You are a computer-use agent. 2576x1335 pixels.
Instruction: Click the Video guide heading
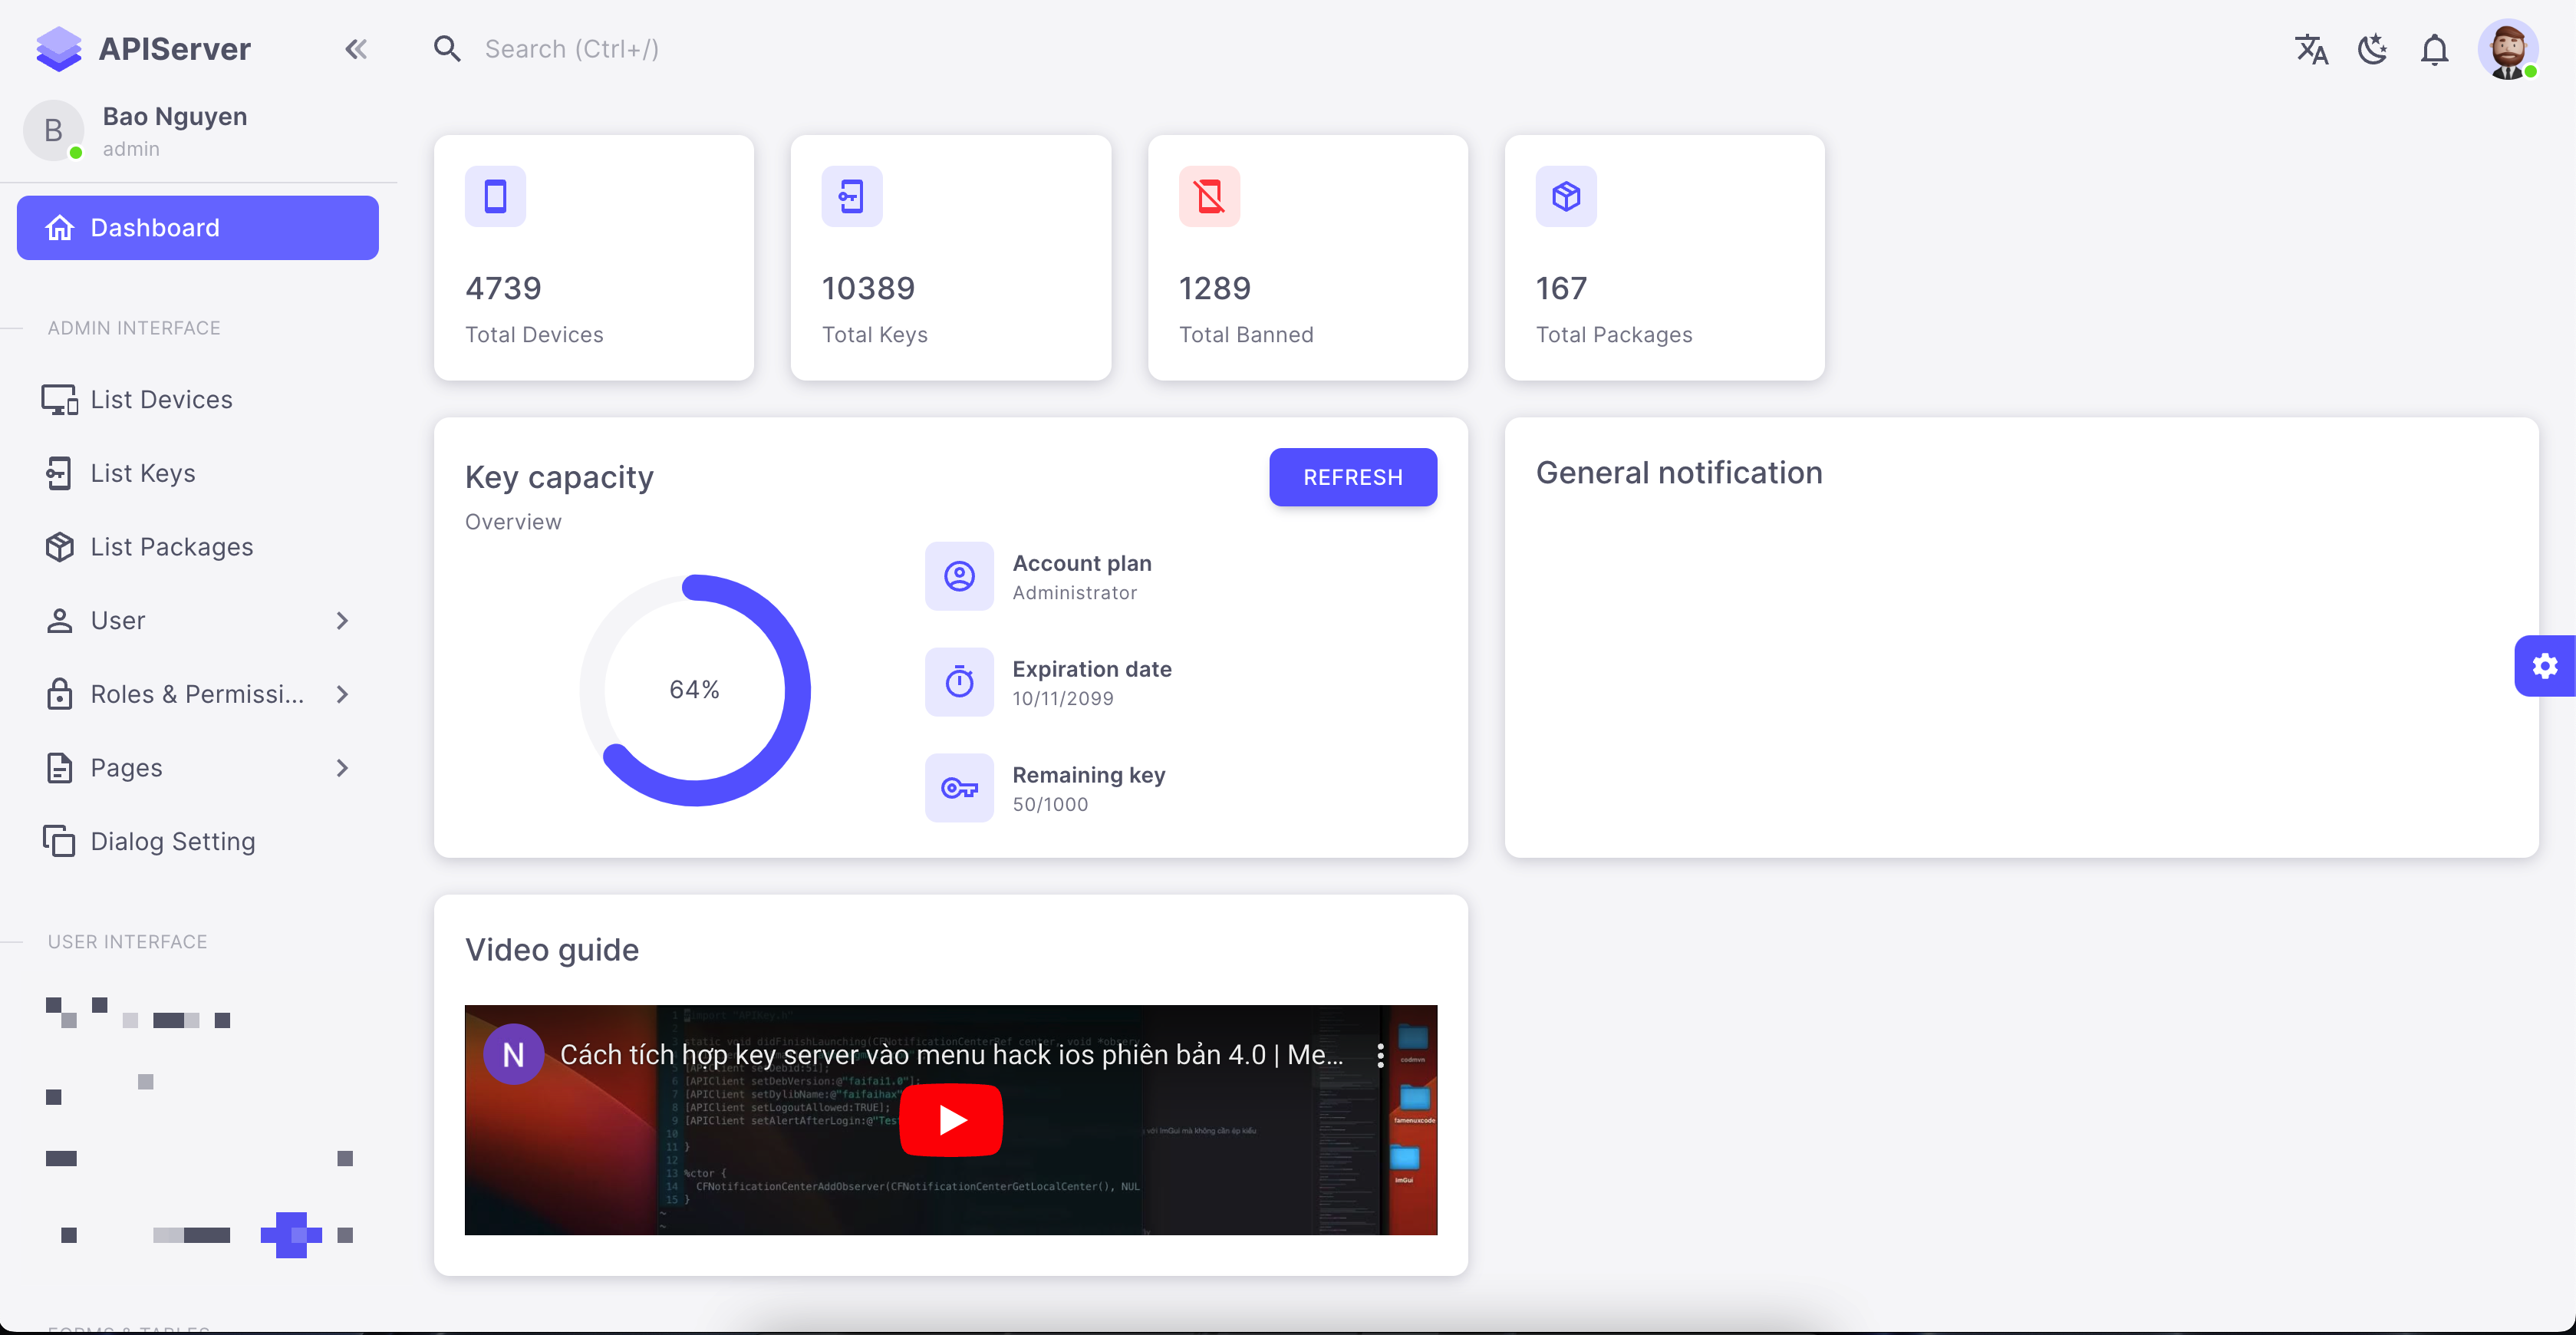click(x=552, y=950)
